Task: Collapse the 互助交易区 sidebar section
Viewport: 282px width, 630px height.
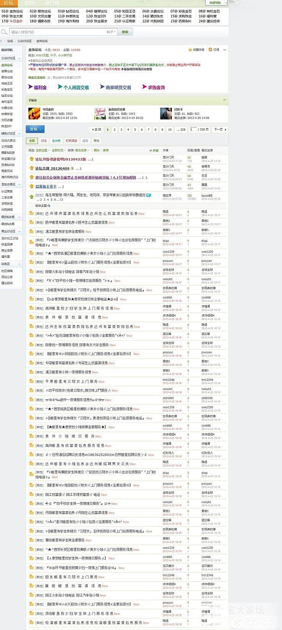Action: coord(19,184)
